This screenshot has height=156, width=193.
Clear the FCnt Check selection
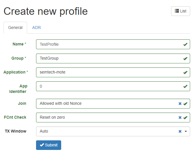coord(180,118)
